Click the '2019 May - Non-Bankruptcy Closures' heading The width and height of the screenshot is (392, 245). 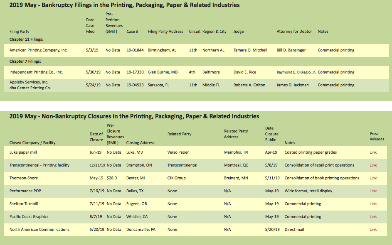click(x=134, y=116)
